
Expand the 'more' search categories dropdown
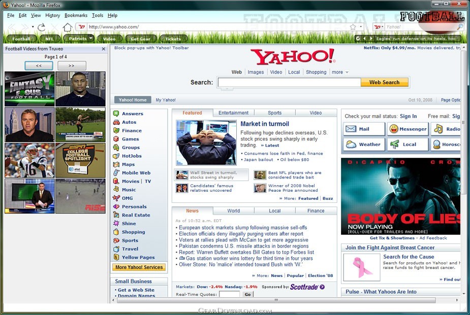pos(347,72)
